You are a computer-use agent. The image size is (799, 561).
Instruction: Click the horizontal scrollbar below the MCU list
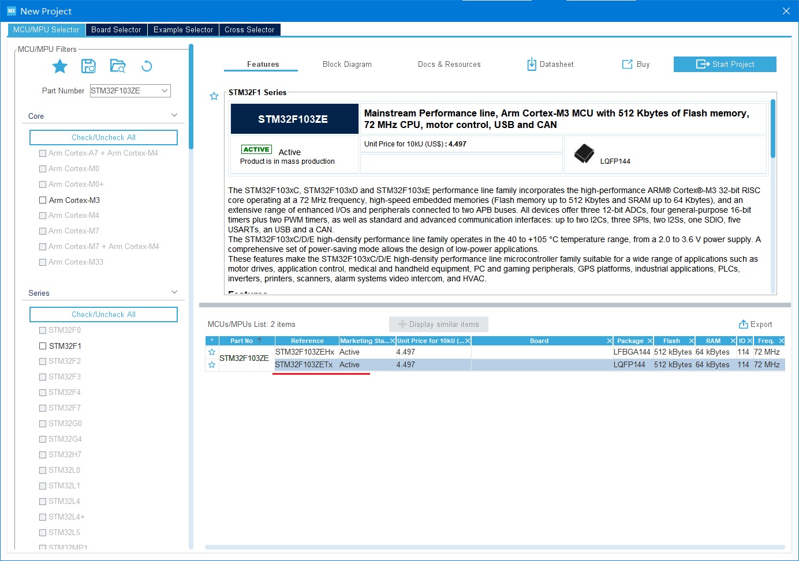(x=495, y=547)
